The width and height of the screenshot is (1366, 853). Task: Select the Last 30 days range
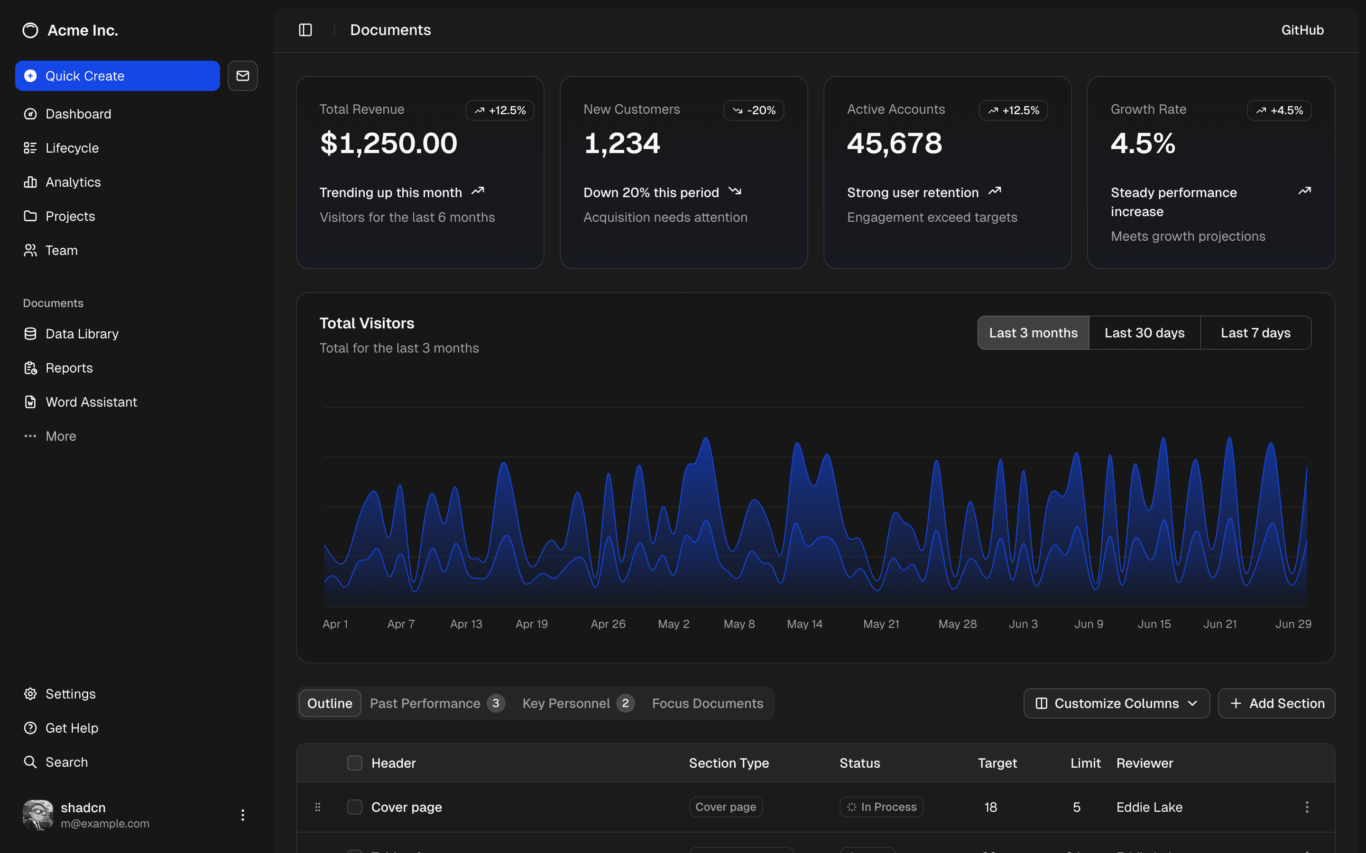coord(1144,333)
